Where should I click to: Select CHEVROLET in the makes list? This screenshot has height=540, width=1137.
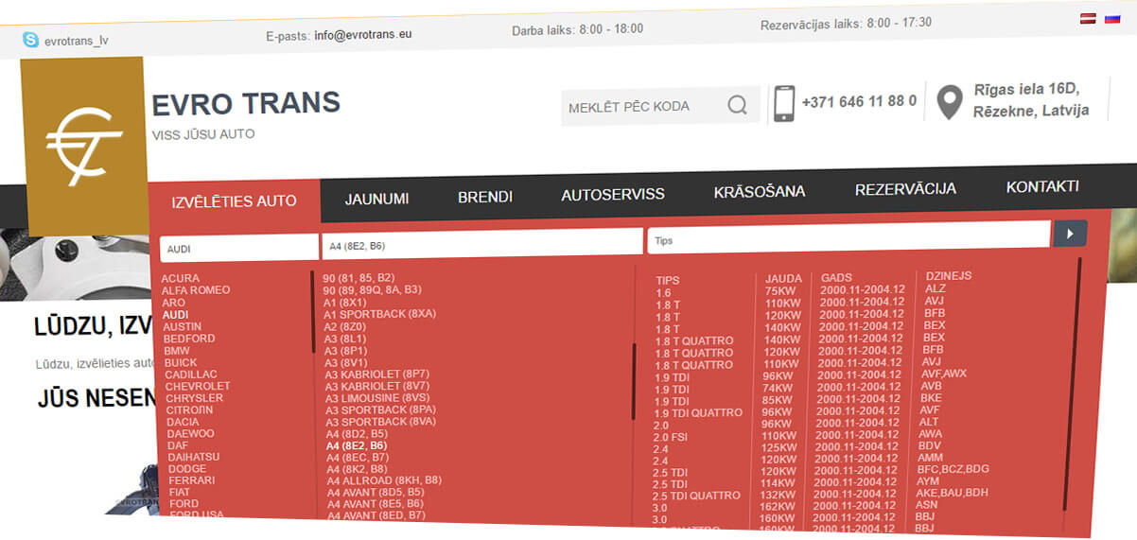tap(198, 387)
